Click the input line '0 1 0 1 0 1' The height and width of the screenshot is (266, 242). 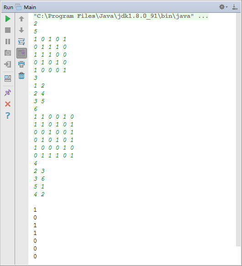(x=54, y=140)
